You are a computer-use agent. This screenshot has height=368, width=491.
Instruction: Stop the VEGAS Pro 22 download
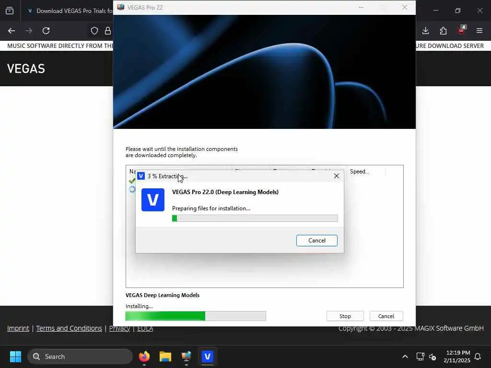(x=345, y=316)
